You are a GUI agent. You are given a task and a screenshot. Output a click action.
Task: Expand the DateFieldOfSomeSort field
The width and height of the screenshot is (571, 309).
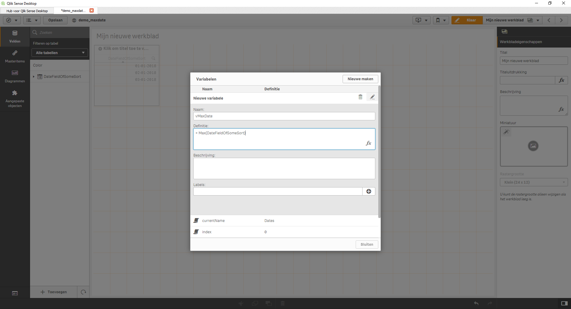(34, 77)
